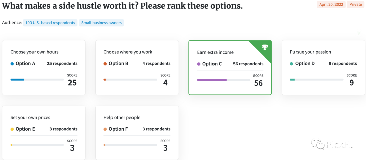Click the teal dot beside Option D
The width and height of the screenshot is (366, 160).
coord(291,64)
